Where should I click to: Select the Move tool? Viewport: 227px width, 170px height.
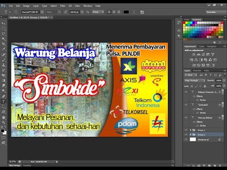[x=3, y=23]
